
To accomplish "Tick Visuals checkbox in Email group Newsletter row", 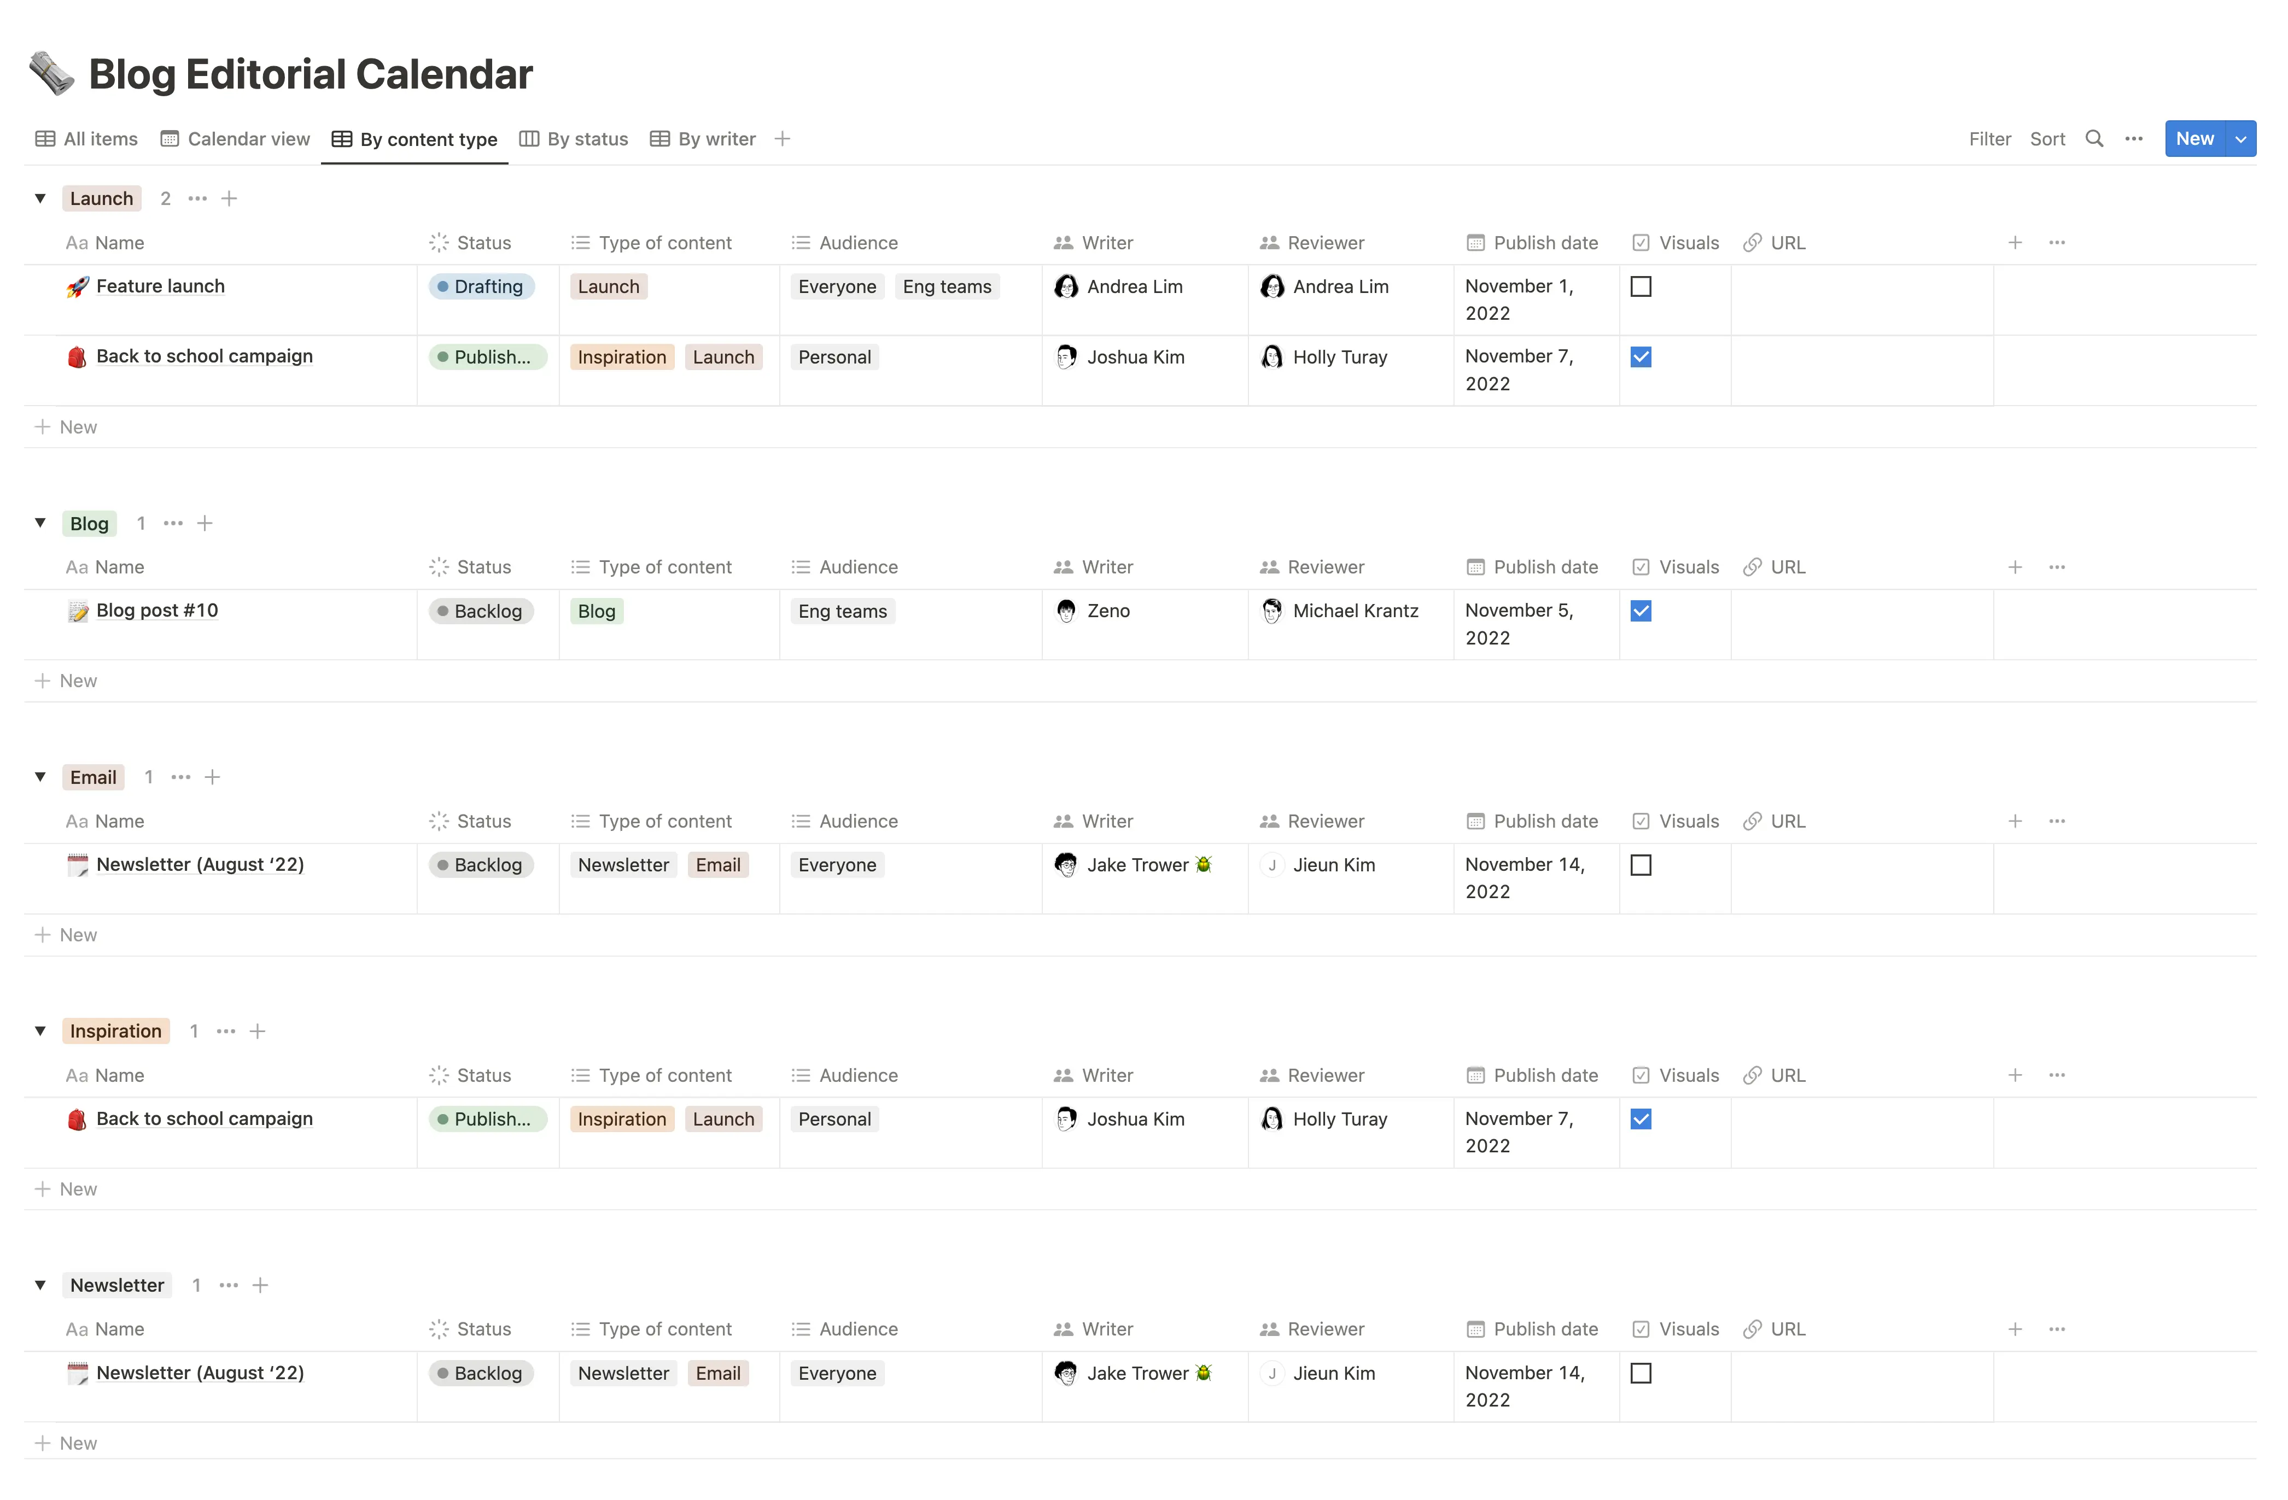I will pyautogui.click(x=1641, y=865).
